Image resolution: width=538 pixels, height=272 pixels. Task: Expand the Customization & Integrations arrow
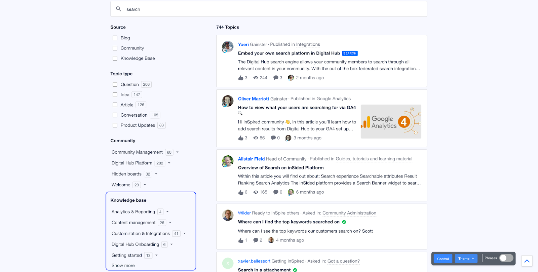coord(185,233)
